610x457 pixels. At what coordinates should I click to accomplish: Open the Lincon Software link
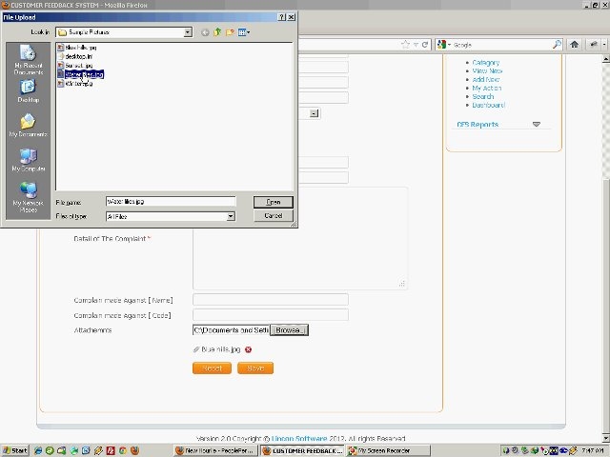point(299,438)
